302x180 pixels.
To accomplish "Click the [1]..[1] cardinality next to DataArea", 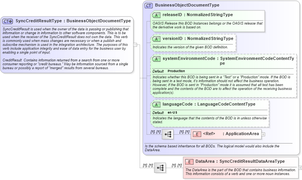I will click(177, 165).
